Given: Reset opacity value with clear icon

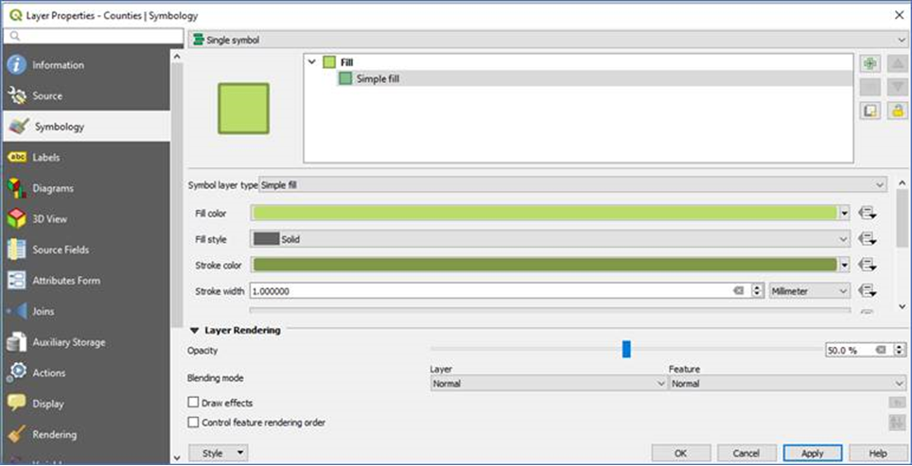Looking at the screenshot, I should click(x=881, y=350).
